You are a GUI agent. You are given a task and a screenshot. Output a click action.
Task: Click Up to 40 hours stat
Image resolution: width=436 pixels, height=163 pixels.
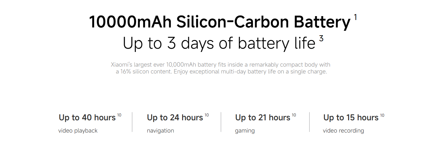[87, 118]
